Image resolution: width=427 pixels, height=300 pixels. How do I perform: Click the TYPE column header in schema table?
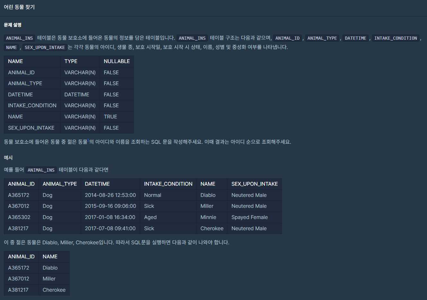click(71, 61)
